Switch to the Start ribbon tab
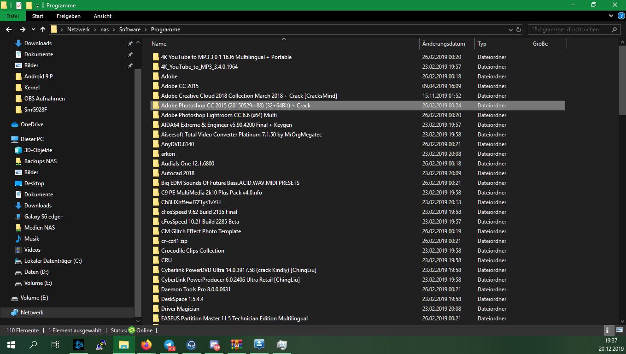The height and width of the screenshot is (354, 626). [x=38, y=16]
